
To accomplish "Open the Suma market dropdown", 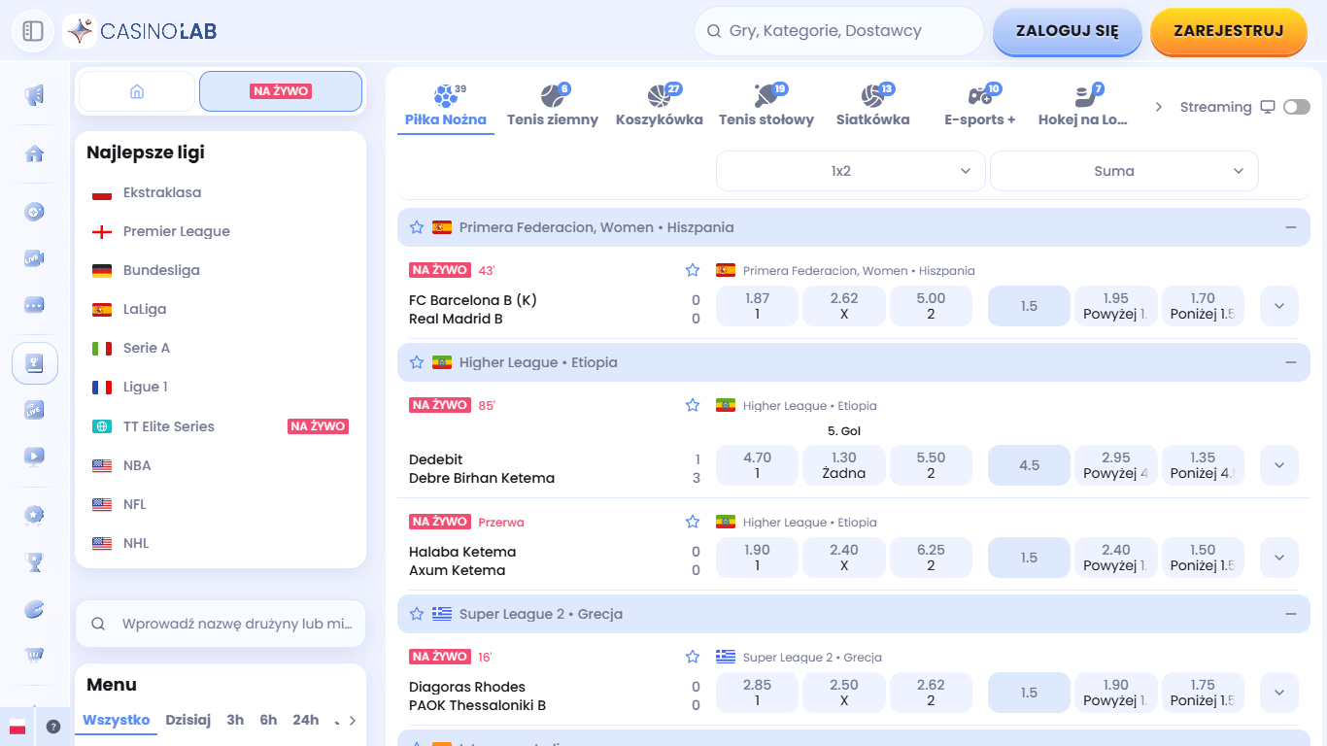I will pyautogui.click(x=1124, y=171).
